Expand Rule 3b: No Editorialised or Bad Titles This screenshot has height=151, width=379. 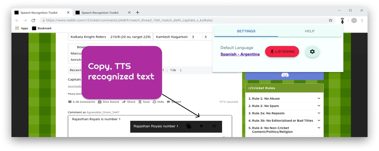click(x=284, y=121)
